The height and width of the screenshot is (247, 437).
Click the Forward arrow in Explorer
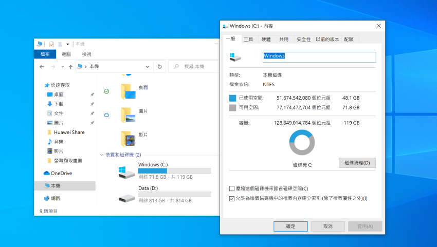pos(53,67)
